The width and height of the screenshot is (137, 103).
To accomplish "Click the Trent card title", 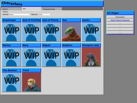I will [x=31, y=70].
